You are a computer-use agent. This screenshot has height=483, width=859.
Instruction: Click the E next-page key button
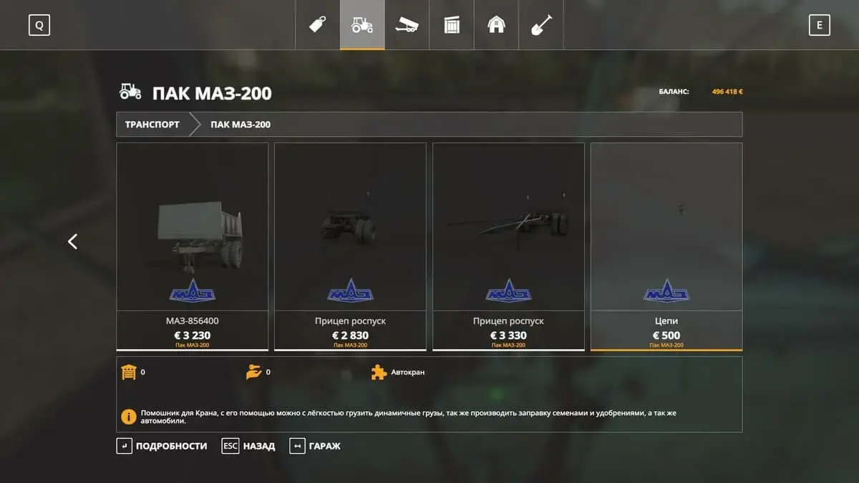click(820, 26)
